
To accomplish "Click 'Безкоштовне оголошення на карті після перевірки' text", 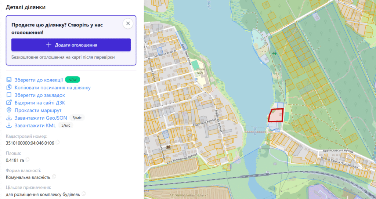I will tap(63, 57).
